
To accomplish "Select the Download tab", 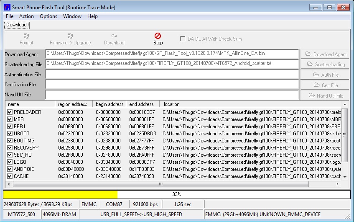I will [x=16, y=25].
